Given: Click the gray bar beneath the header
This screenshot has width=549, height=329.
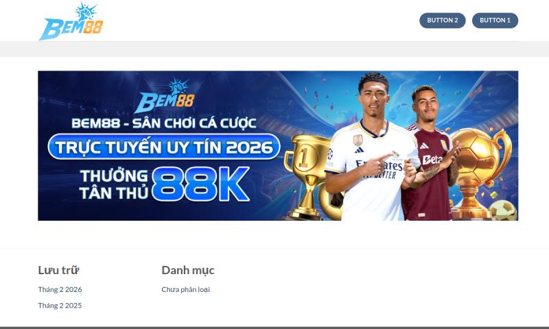Looking at the screenshot, I should click(274, 49).
